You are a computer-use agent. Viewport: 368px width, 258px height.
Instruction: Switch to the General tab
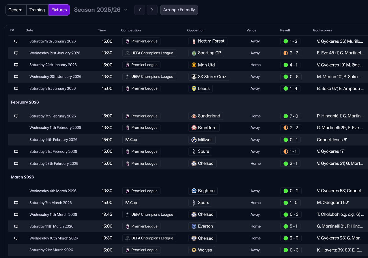click(16, 10)
